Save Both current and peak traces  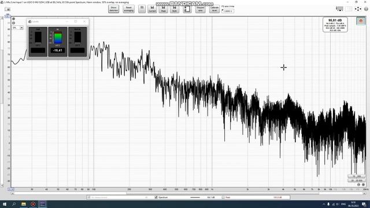click(x=175, y=9)
